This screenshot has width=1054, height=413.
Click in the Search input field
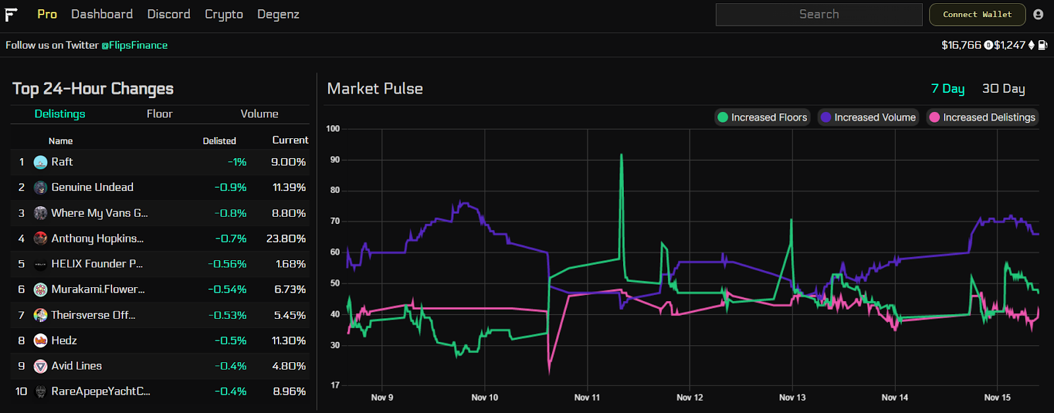pos(819,14)
